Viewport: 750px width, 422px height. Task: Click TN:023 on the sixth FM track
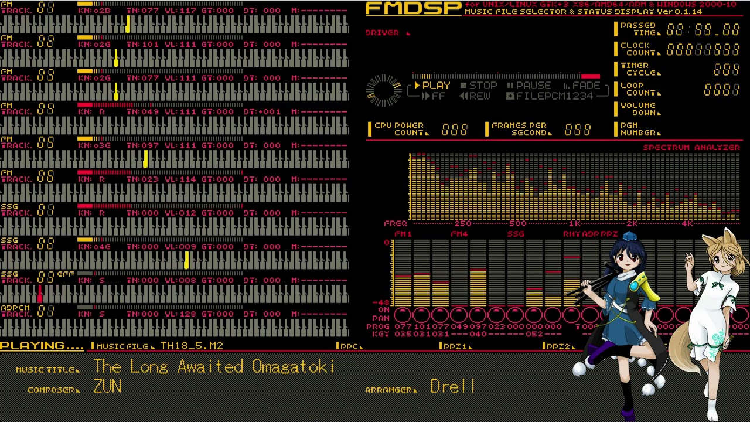coord(142,179)
